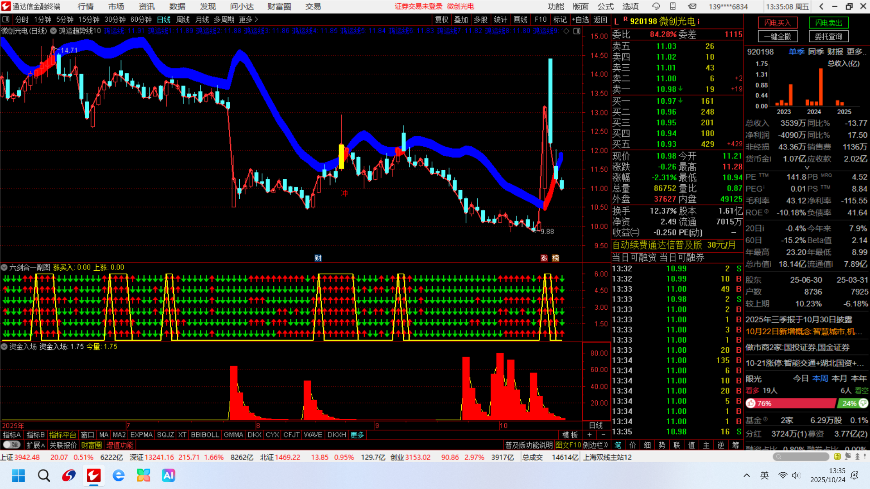The width and height of the screenshot is (870, 489).
Task: Click the red 76% bullish sentiment bar
Action: (791, 403)
